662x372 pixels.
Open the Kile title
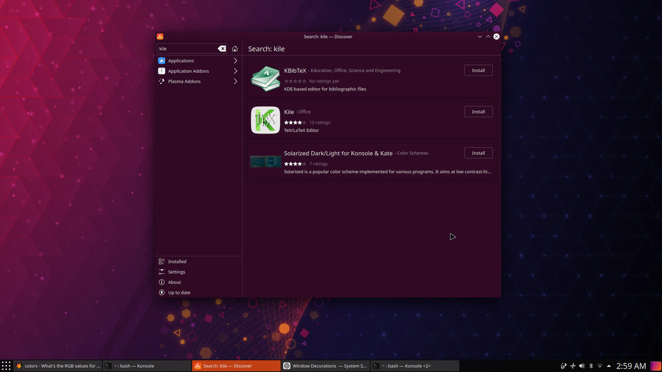coord(289,112)
